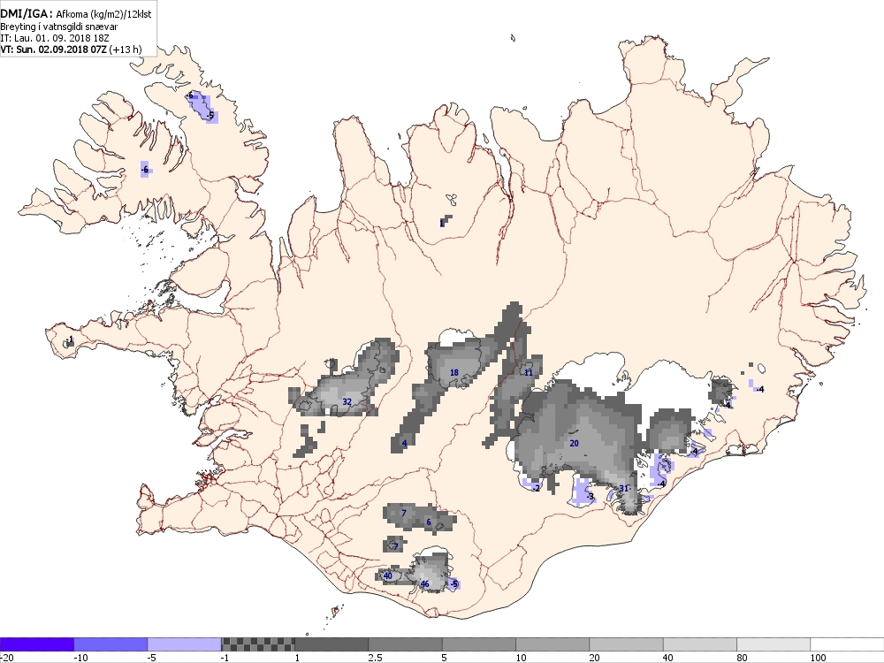The height and width of the screenshot is (663, 884).
Task: Click the map value "11" northwest of Vatnajökull
Action: pyautogui.click(x=529, y=373)
